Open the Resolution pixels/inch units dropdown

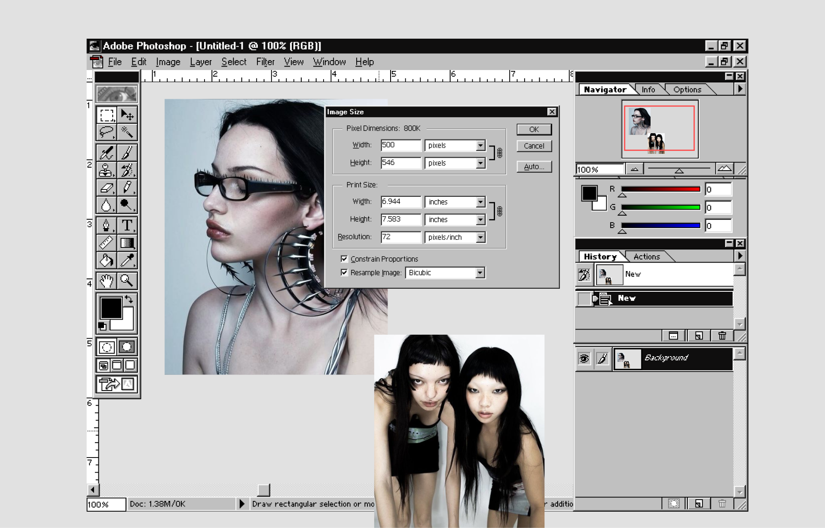click(480, 237)
